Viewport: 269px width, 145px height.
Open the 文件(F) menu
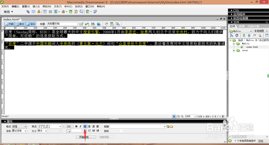coord(5,6)
